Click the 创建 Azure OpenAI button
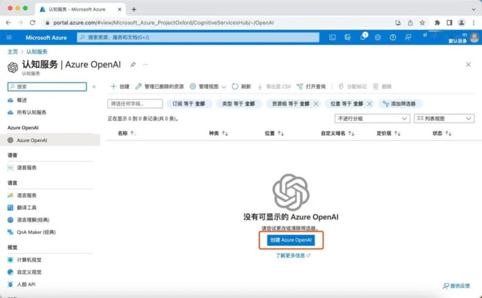Image resolution: width=482 pixels, height=298 pixels. (x=291, y=240)
